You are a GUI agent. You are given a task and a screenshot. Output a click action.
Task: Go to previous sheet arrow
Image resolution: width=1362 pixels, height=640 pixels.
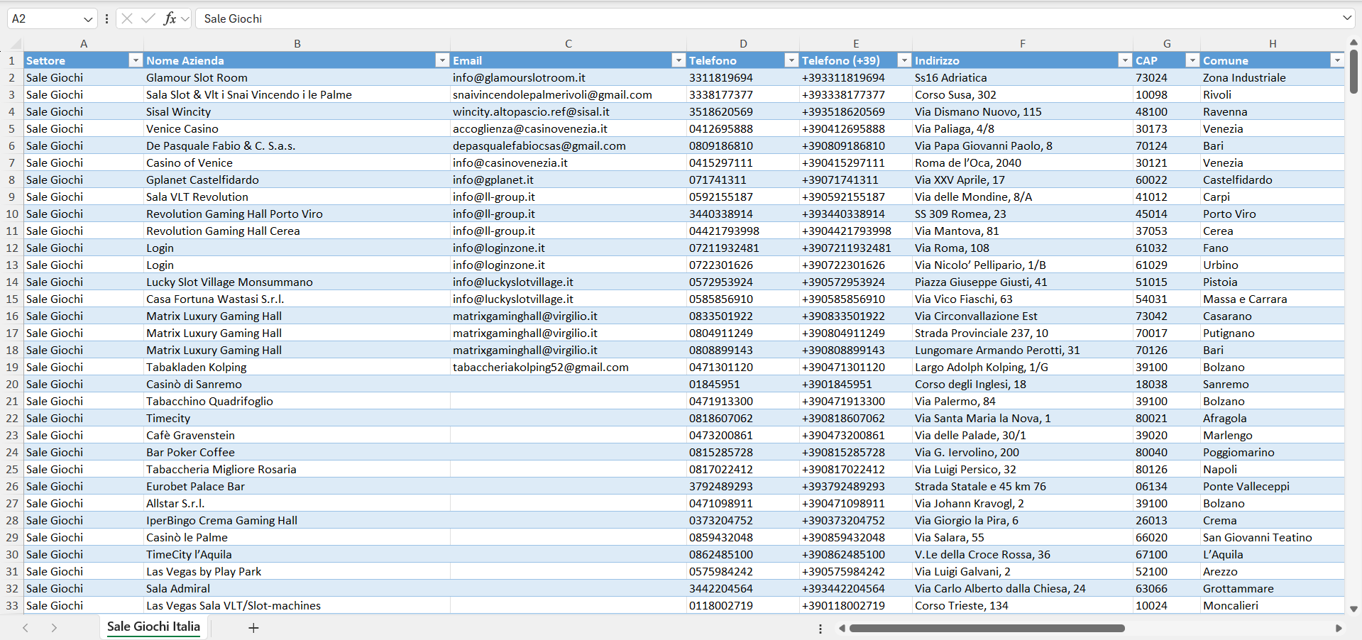click(26, 628)
